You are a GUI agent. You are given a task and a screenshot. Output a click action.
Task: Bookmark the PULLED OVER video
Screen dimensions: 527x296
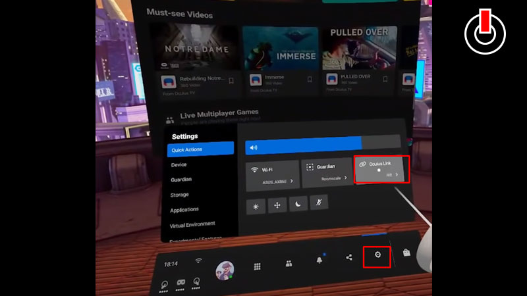[385, 79]
